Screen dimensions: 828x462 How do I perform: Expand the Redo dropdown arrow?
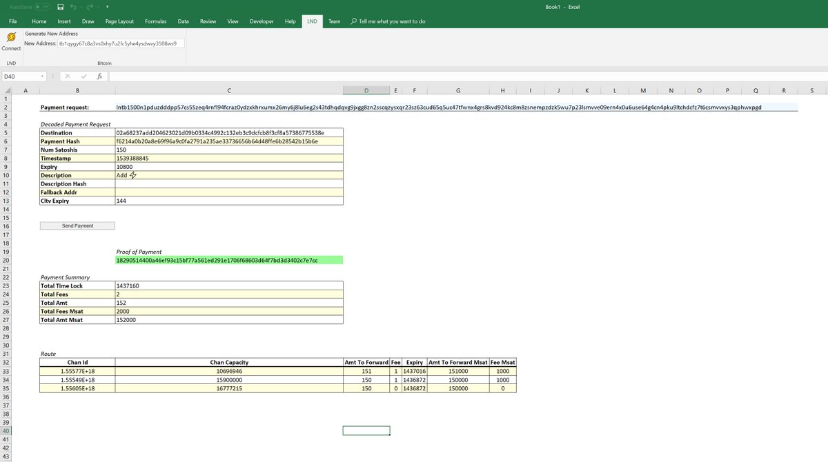pyautogui.click(x=98, y=7)
